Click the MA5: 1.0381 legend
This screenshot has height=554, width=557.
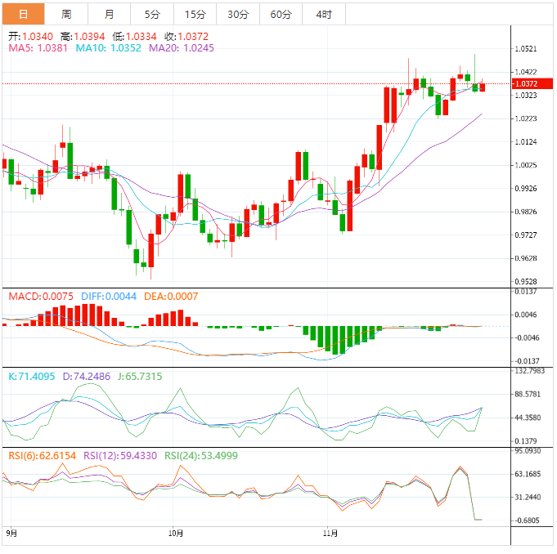click(38, 48)
